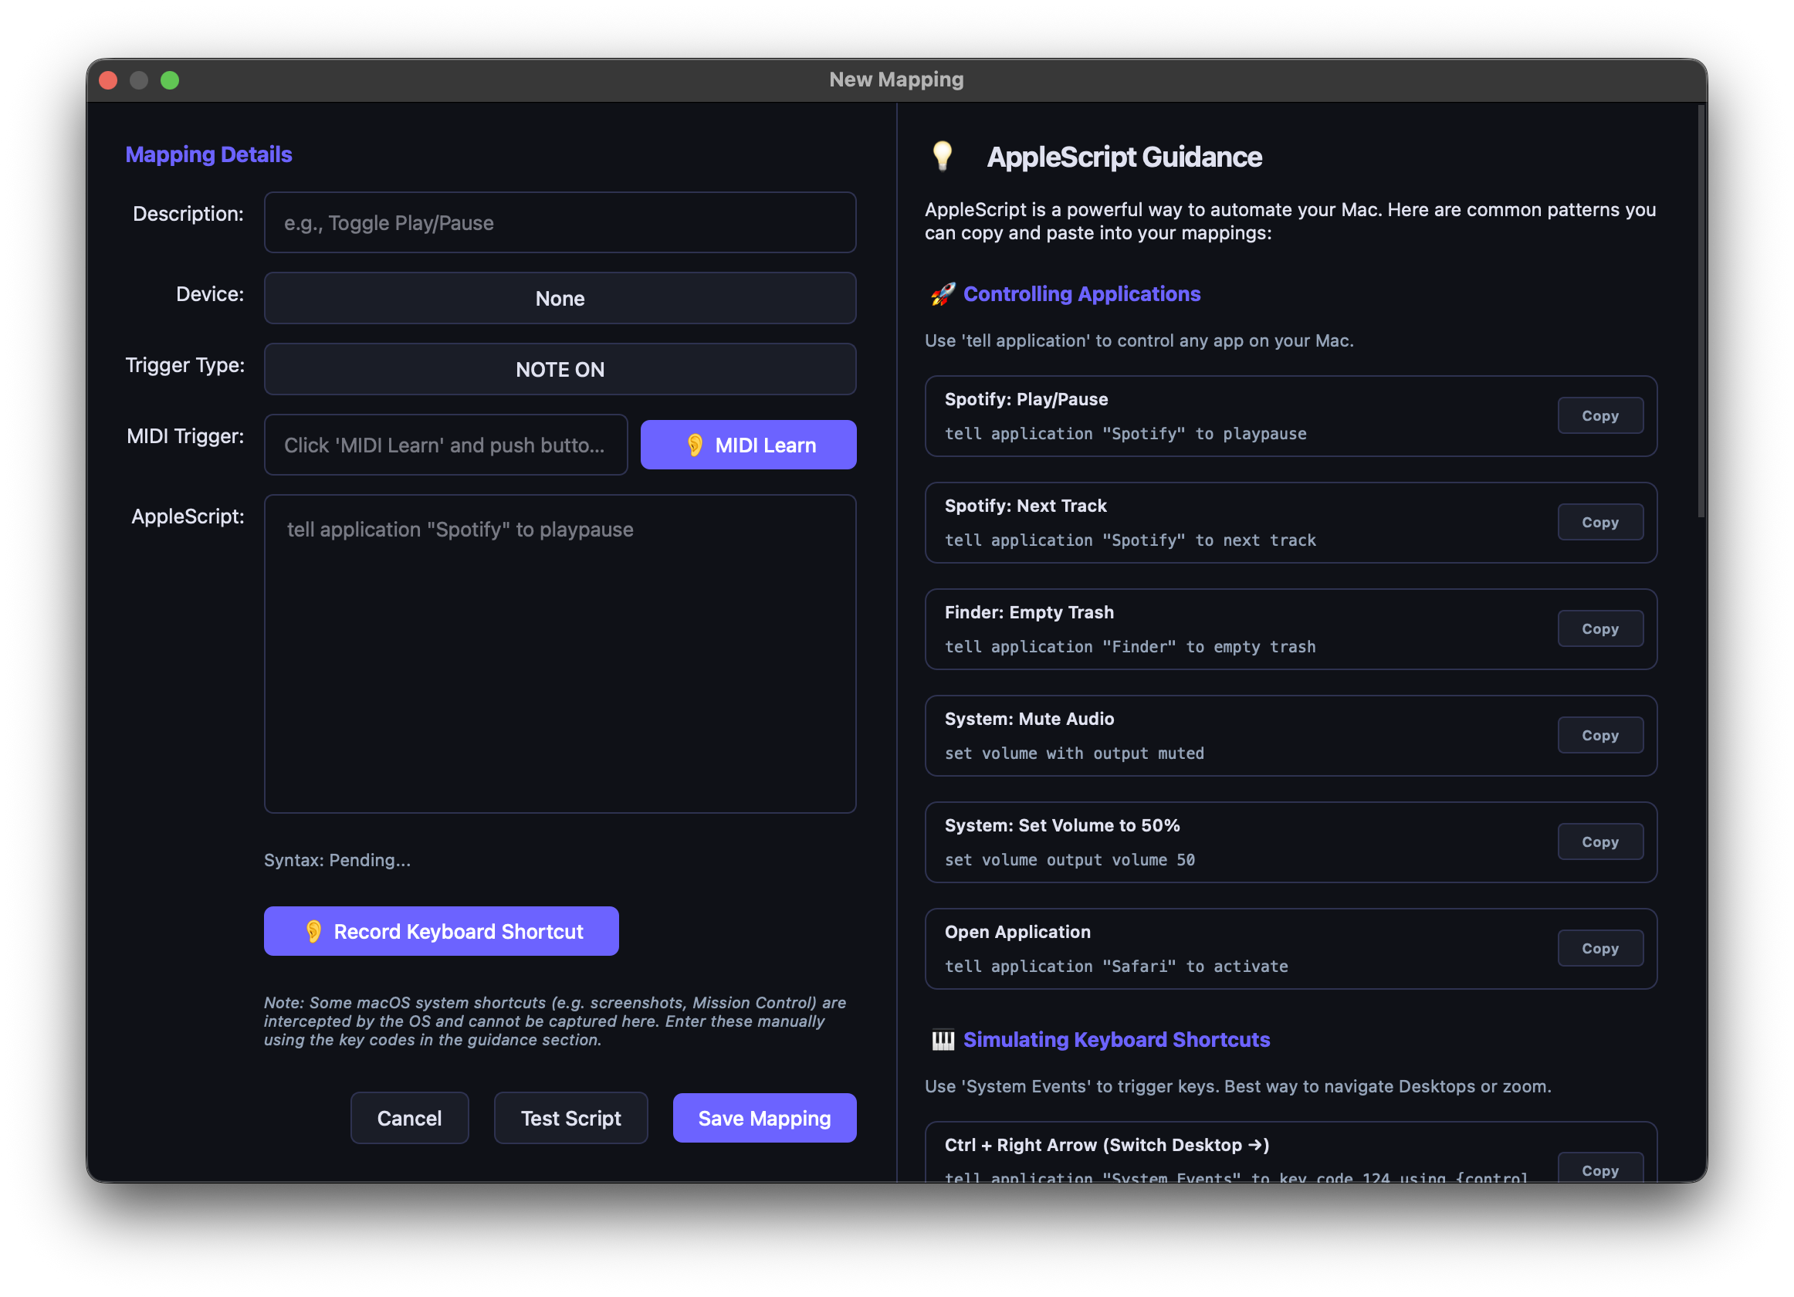
Task: Copy the Set Volume to 50% script
Action: [1600, 842]
